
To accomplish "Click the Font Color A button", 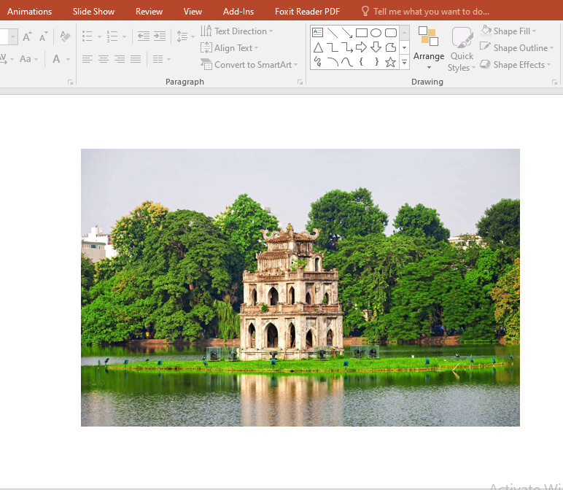I will pos(56,59).
